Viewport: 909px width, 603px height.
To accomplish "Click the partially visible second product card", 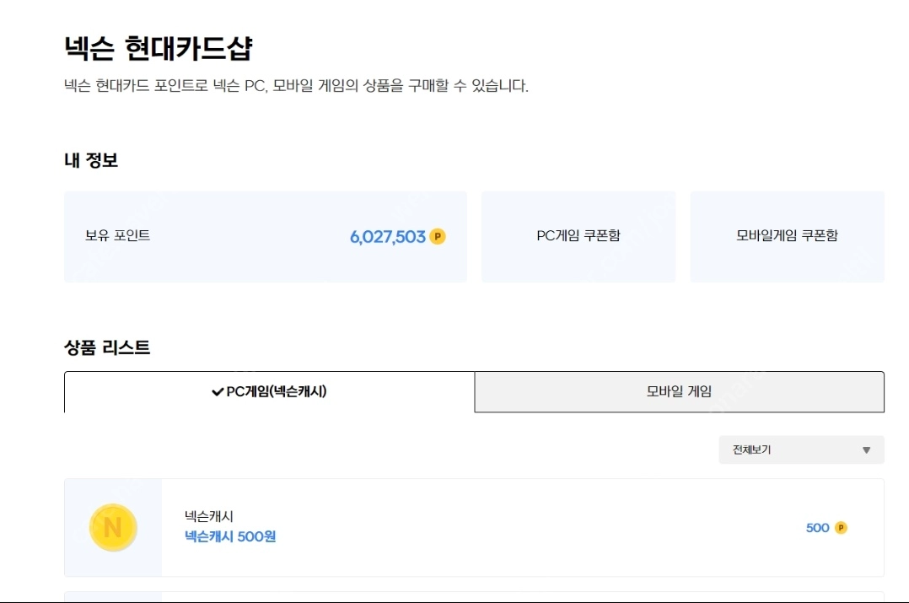I will [x=474, y=596].
